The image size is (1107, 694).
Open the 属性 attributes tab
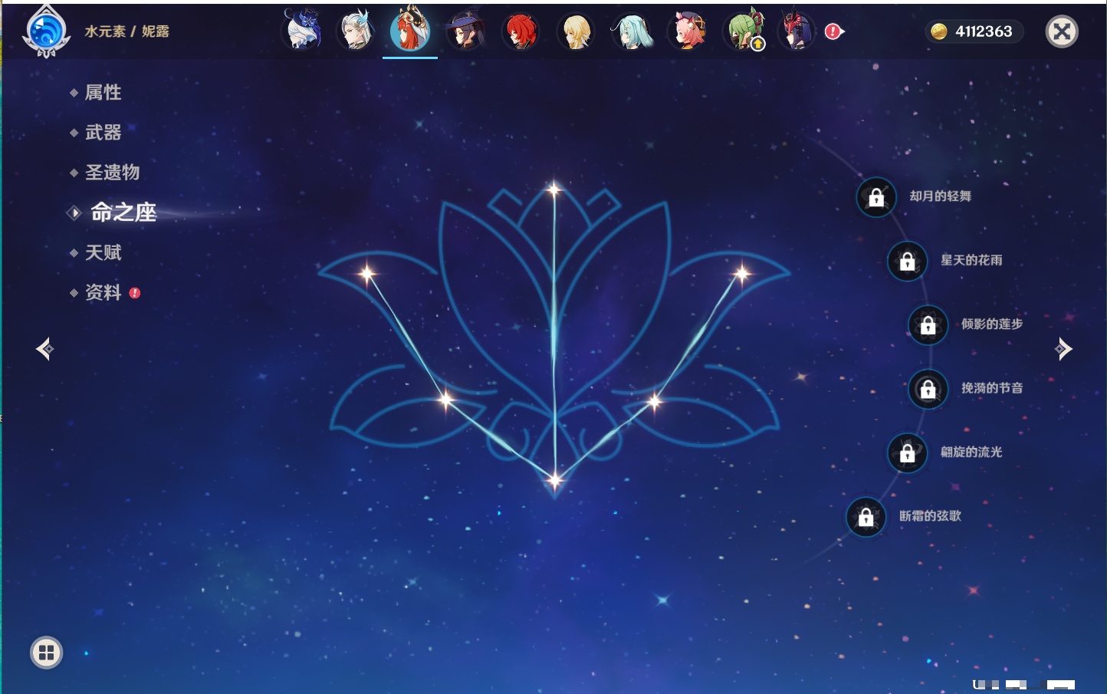pos(103,93)
